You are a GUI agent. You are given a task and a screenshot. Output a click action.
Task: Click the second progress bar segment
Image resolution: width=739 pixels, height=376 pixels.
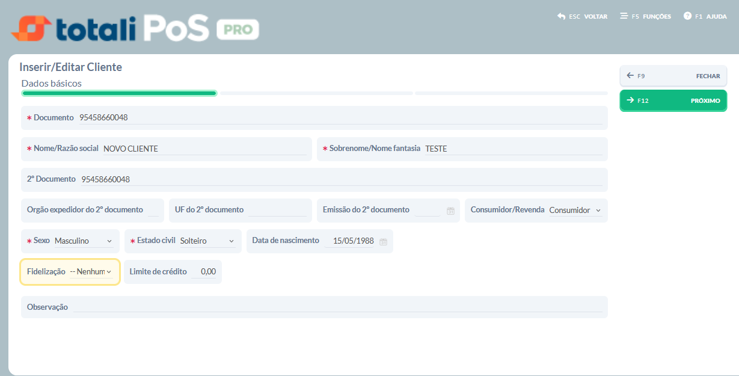click(316, 93)
